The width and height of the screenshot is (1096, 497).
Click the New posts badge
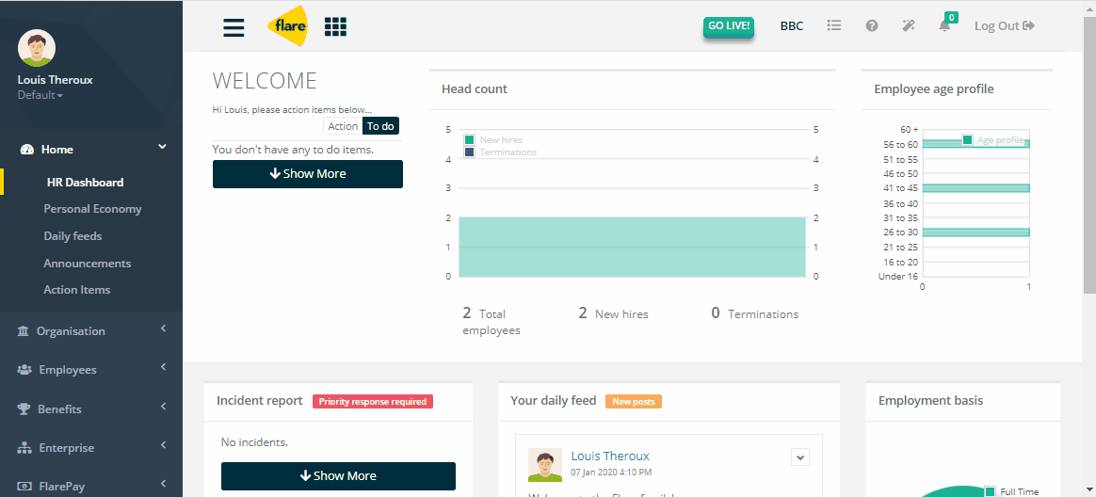coord(634,401)
